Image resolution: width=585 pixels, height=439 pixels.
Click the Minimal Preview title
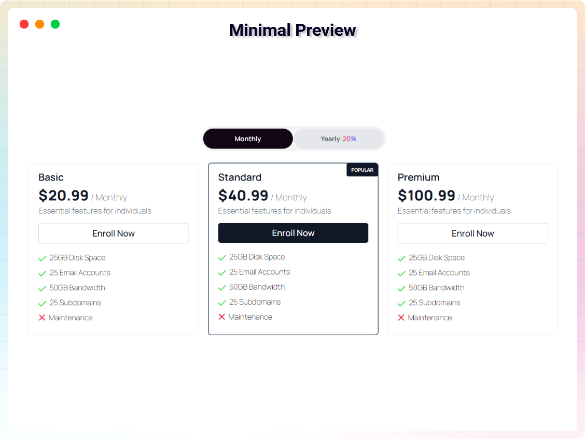(292, 30)
